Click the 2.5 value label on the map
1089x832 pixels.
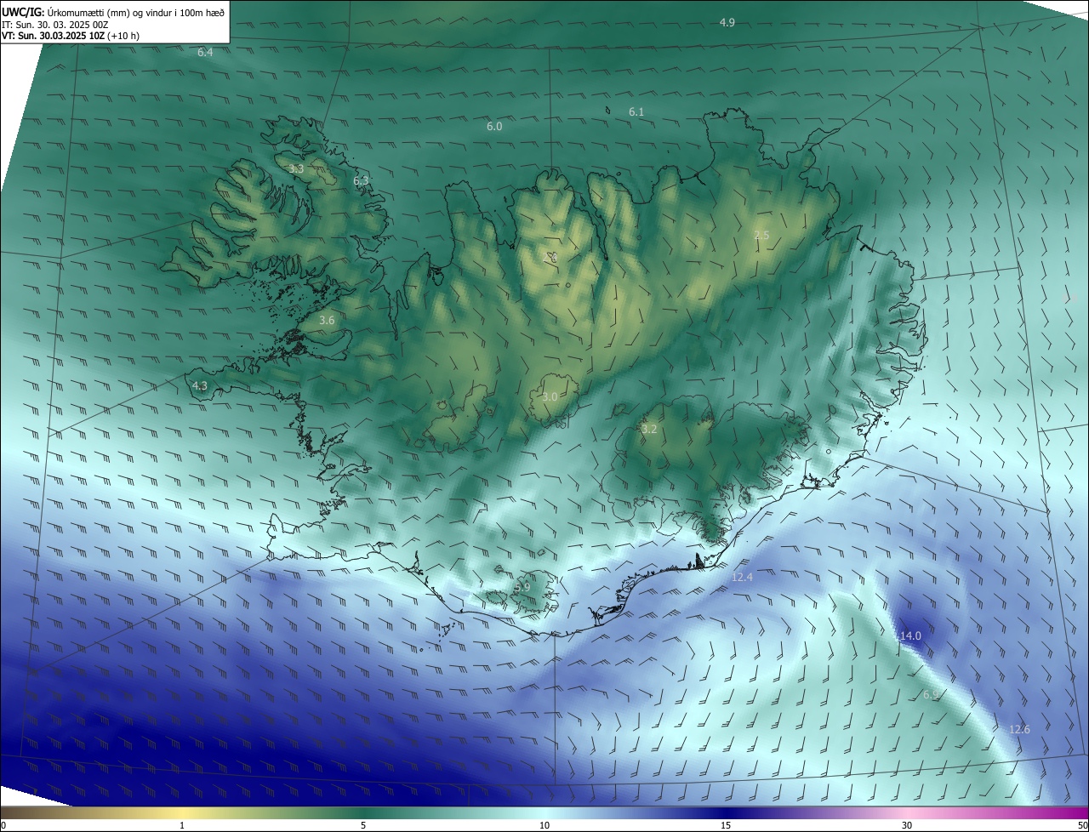(761, 235)
